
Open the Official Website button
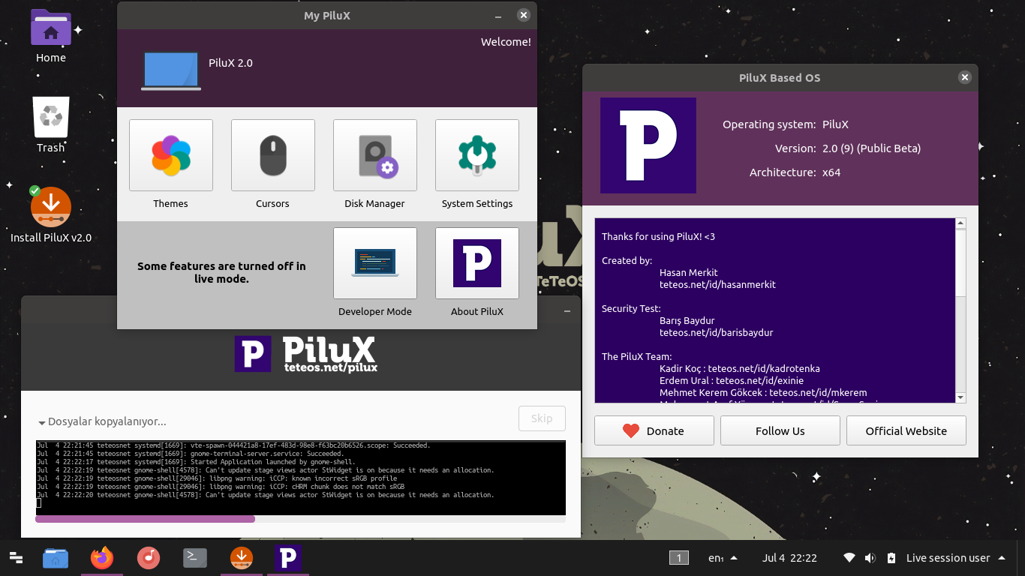[906, 430]
